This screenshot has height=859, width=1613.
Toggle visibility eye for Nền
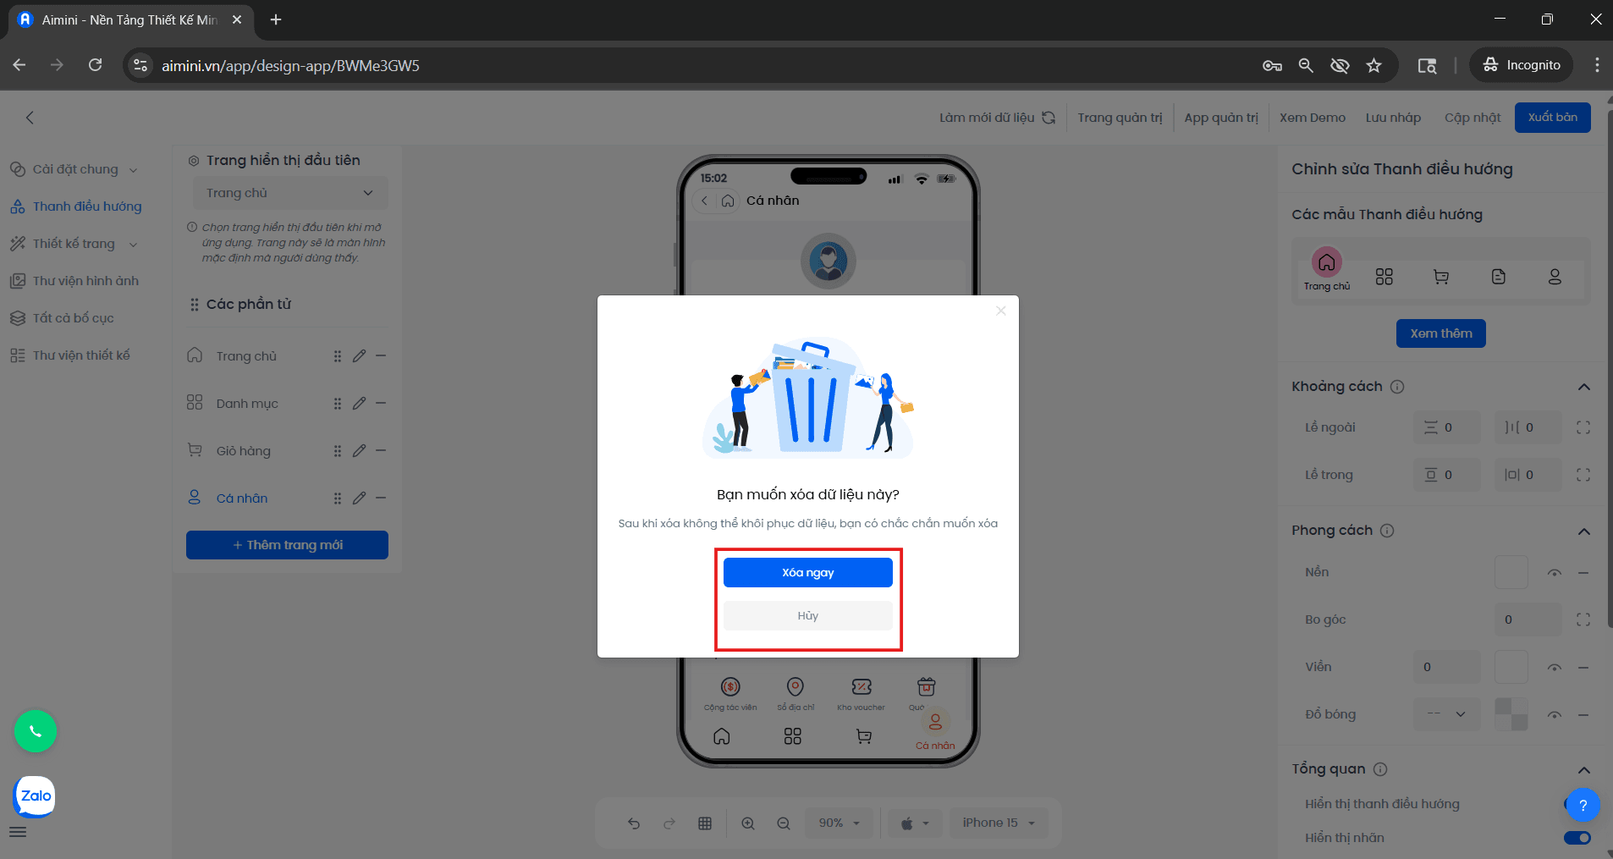pyautogui.click(x=1555, y=573)
